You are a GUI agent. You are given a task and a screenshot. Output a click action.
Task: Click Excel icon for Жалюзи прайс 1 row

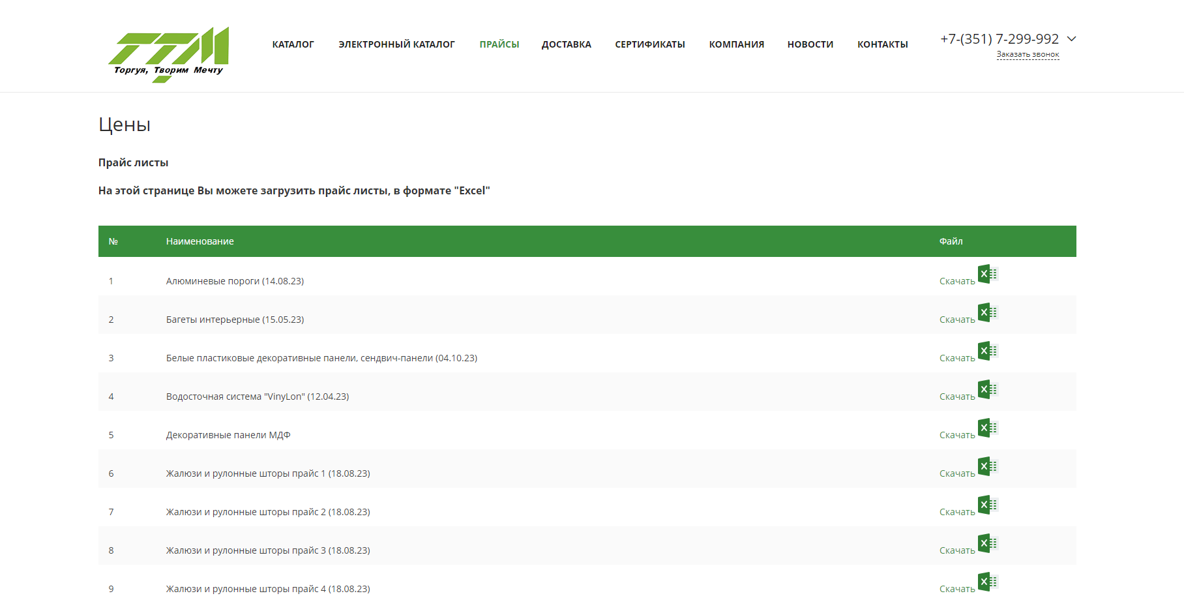987,467
